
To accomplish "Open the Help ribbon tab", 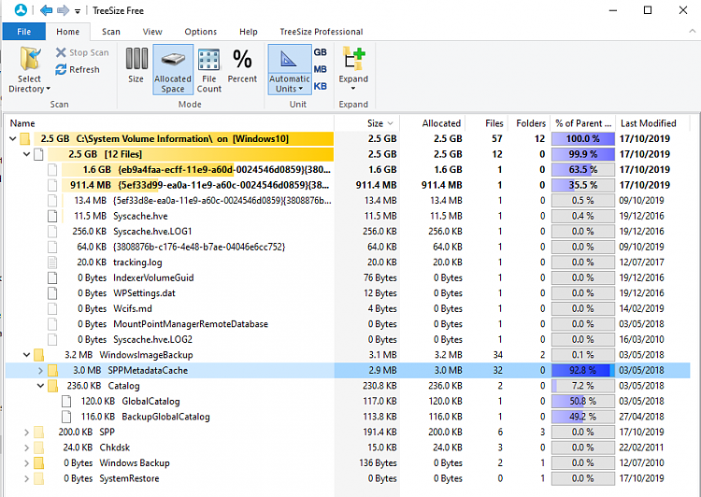I will point(248,32).
